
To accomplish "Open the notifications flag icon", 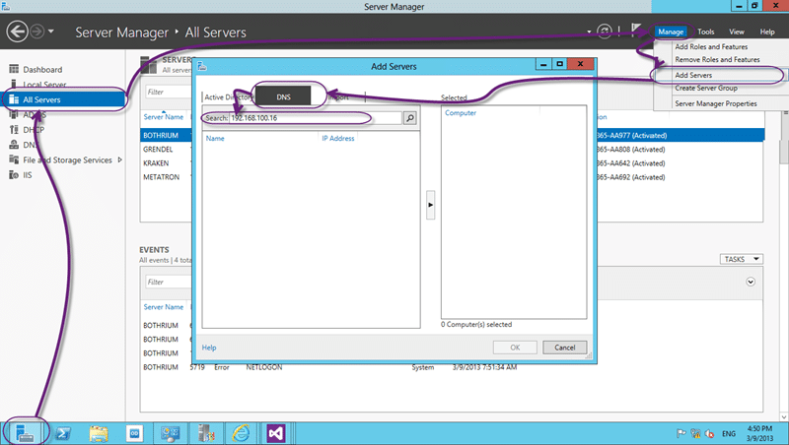I will click(636, 30).
